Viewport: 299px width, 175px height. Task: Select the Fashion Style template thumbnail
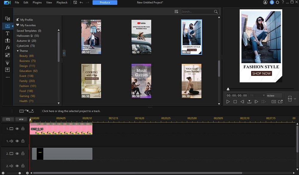(191, 37)
